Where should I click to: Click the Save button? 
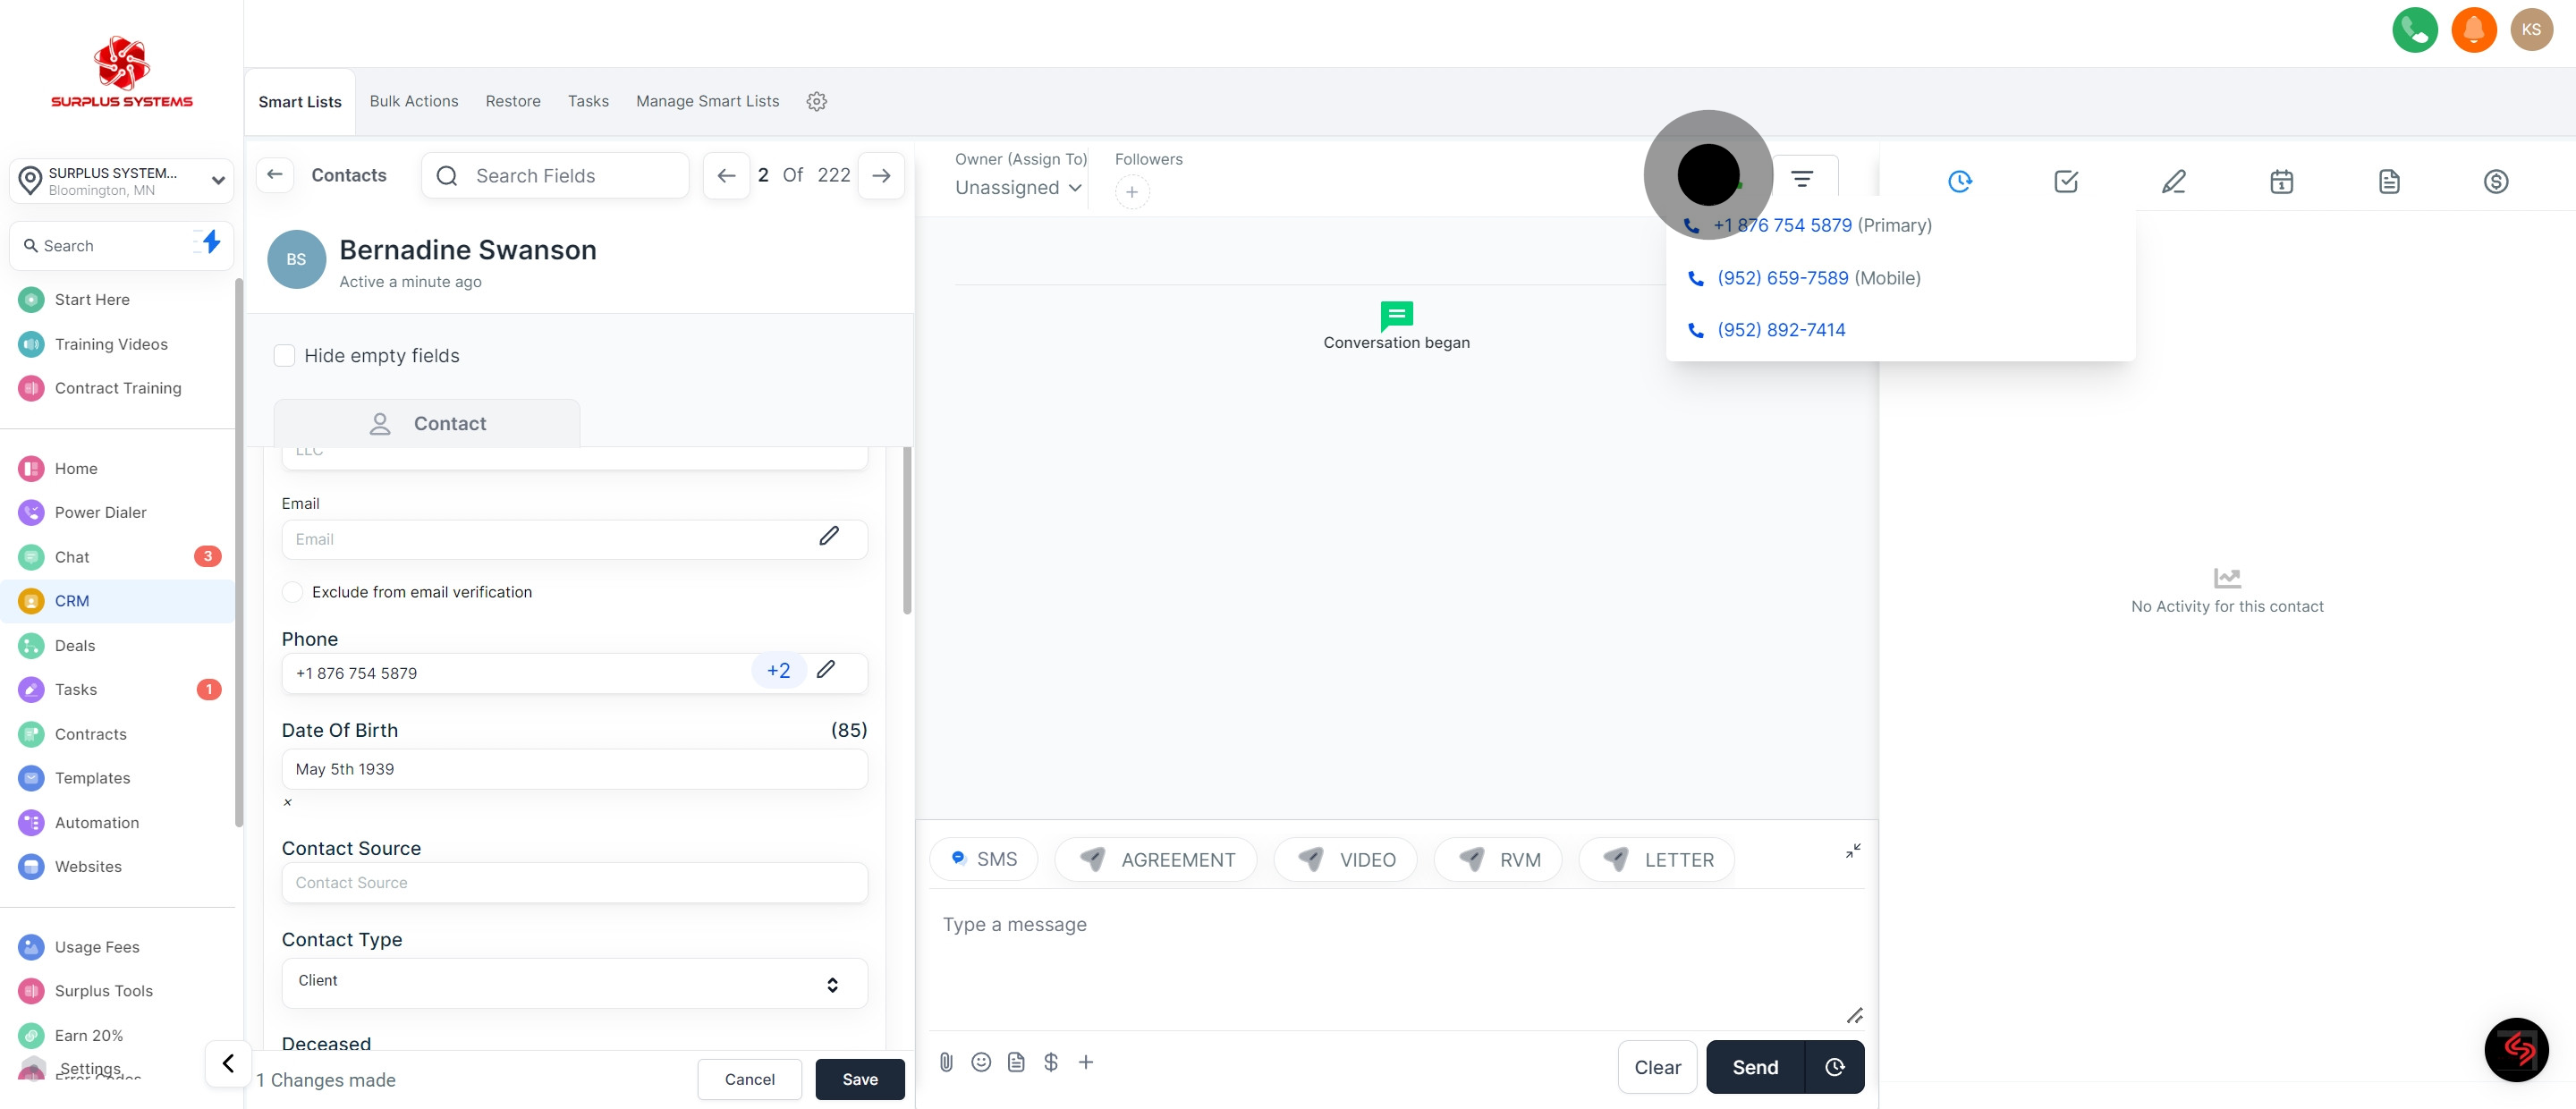pos(859,1079)
